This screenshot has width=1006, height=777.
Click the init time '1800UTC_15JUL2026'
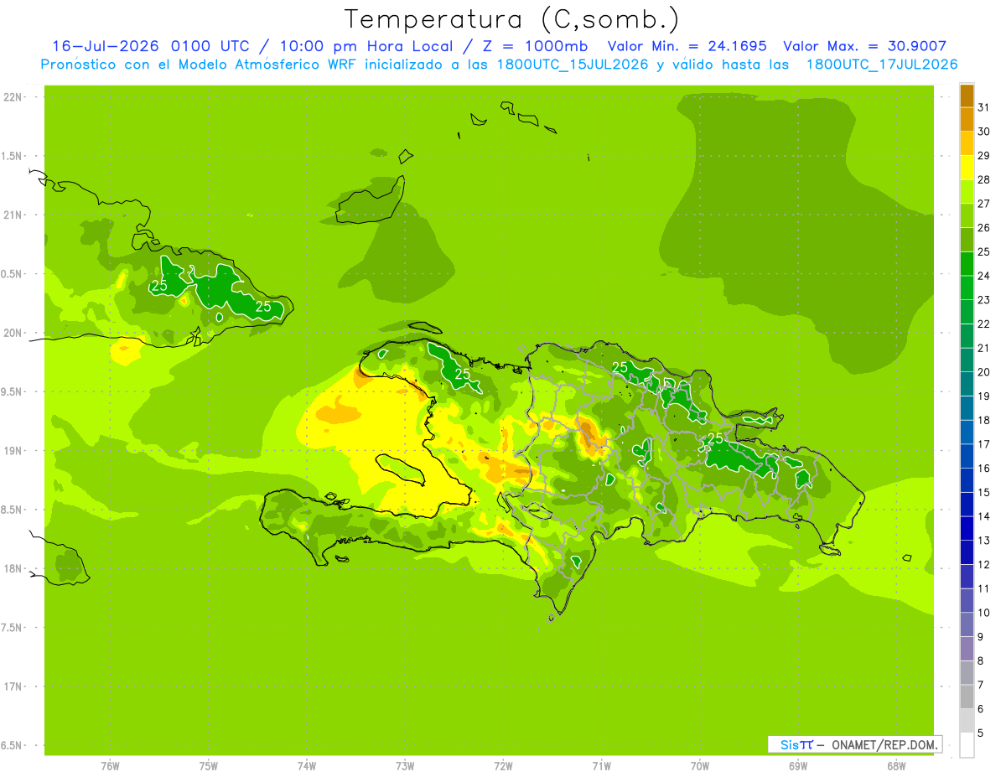pos(572,64)
